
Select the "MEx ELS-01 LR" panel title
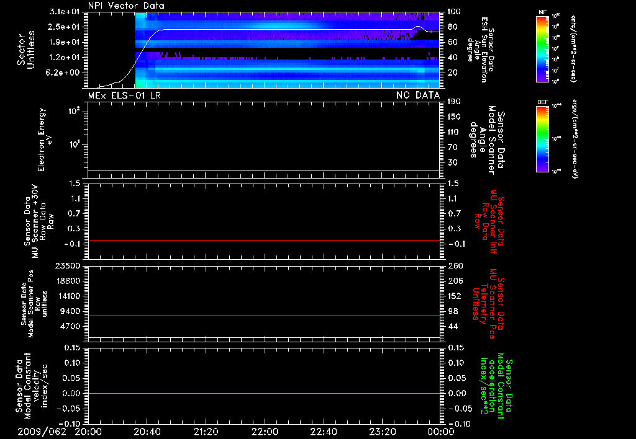(x=124, y=95)
